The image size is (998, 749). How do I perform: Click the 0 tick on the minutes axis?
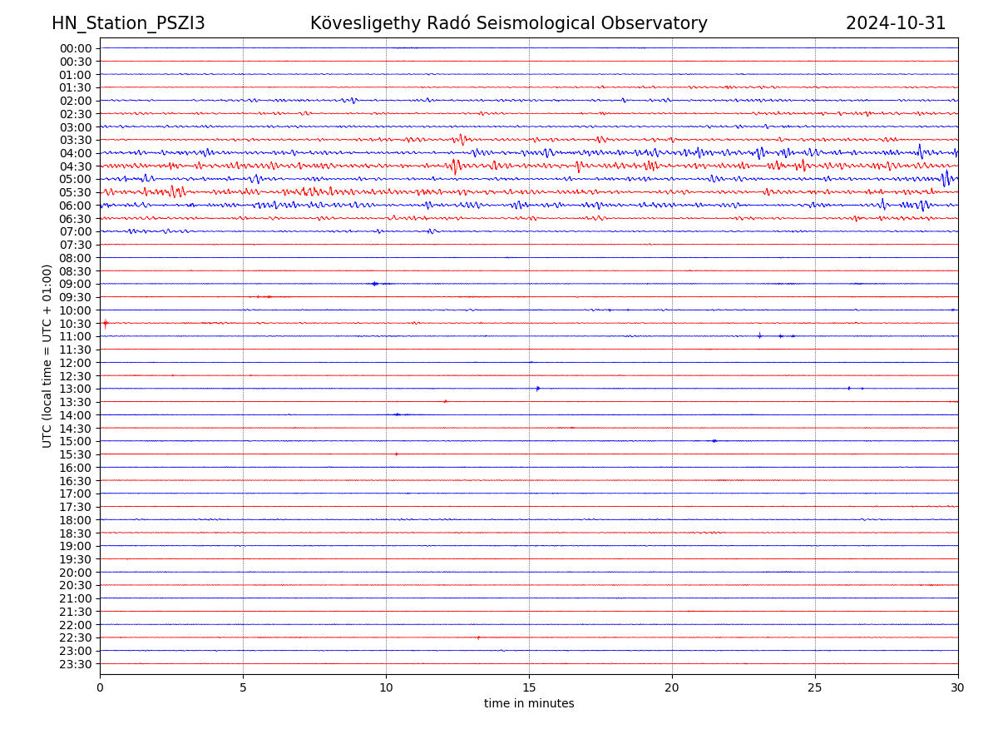[100, 688]
